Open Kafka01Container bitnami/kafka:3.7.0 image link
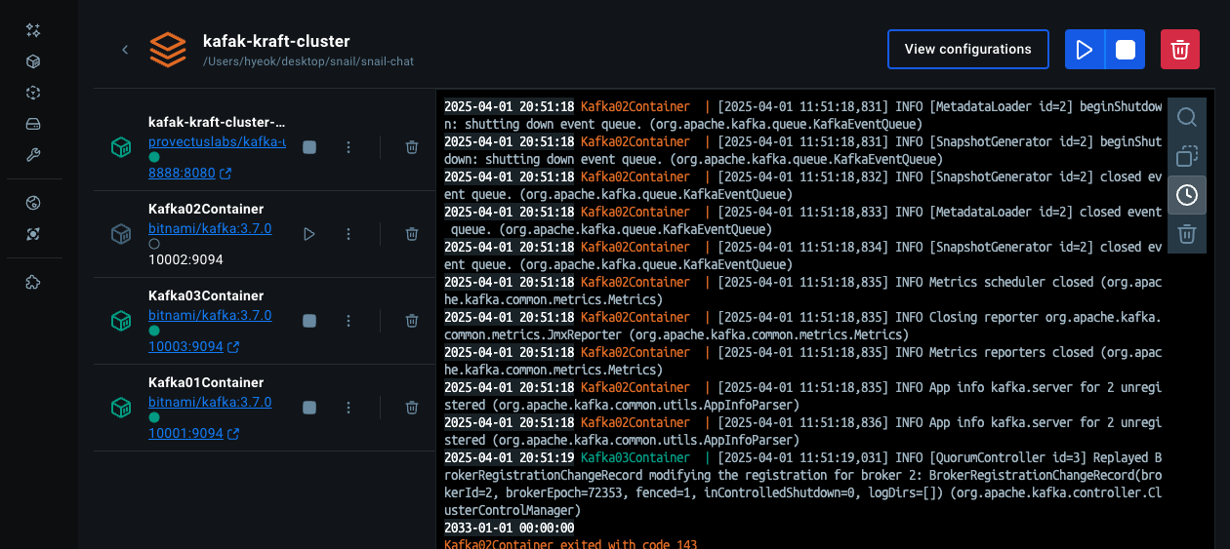Screen dimensions: 1230x549 point(210,402)
